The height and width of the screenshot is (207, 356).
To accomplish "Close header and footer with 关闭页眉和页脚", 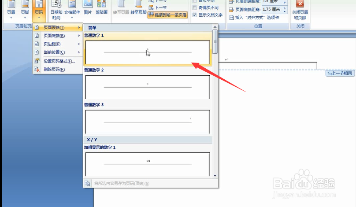I will click(300, 10).
